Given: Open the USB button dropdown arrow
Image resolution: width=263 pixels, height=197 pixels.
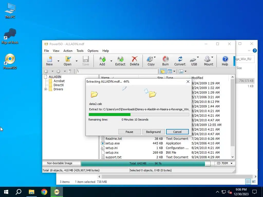Looking at the screenshot, I should coord(198,57).
